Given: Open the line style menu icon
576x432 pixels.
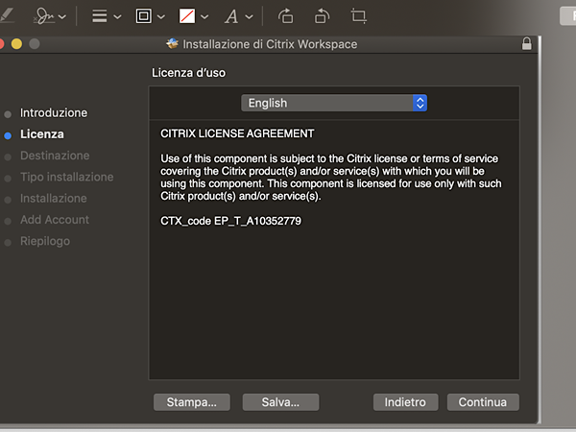Looking at the screenshot, I should tap(99, 16).
